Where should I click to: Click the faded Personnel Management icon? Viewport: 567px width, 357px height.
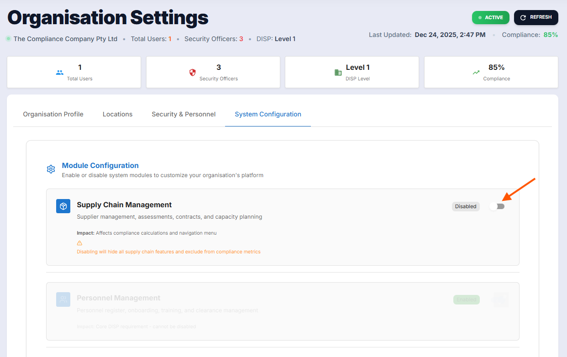click(63, 299)
